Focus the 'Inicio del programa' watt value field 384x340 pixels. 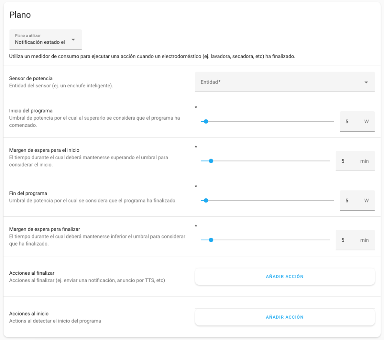(351, 121)
